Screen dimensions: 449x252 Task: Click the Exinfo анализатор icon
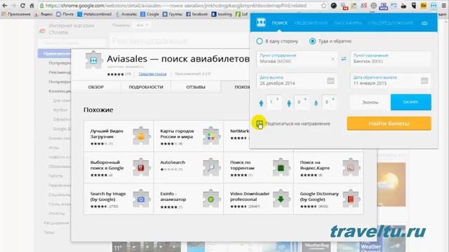click(211, 199)
